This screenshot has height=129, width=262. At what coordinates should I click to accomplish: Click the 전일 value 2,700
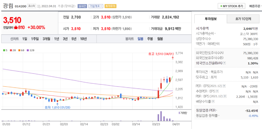[76, 17]
